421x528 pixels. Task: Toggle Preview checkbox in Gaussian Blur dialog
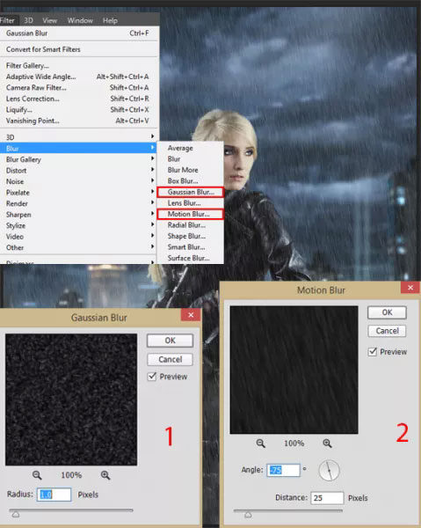pos(152,377)
